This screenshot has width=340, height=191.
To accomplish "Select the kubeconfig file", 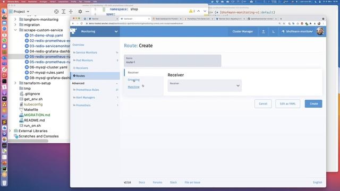I will (x=31, y=105).
